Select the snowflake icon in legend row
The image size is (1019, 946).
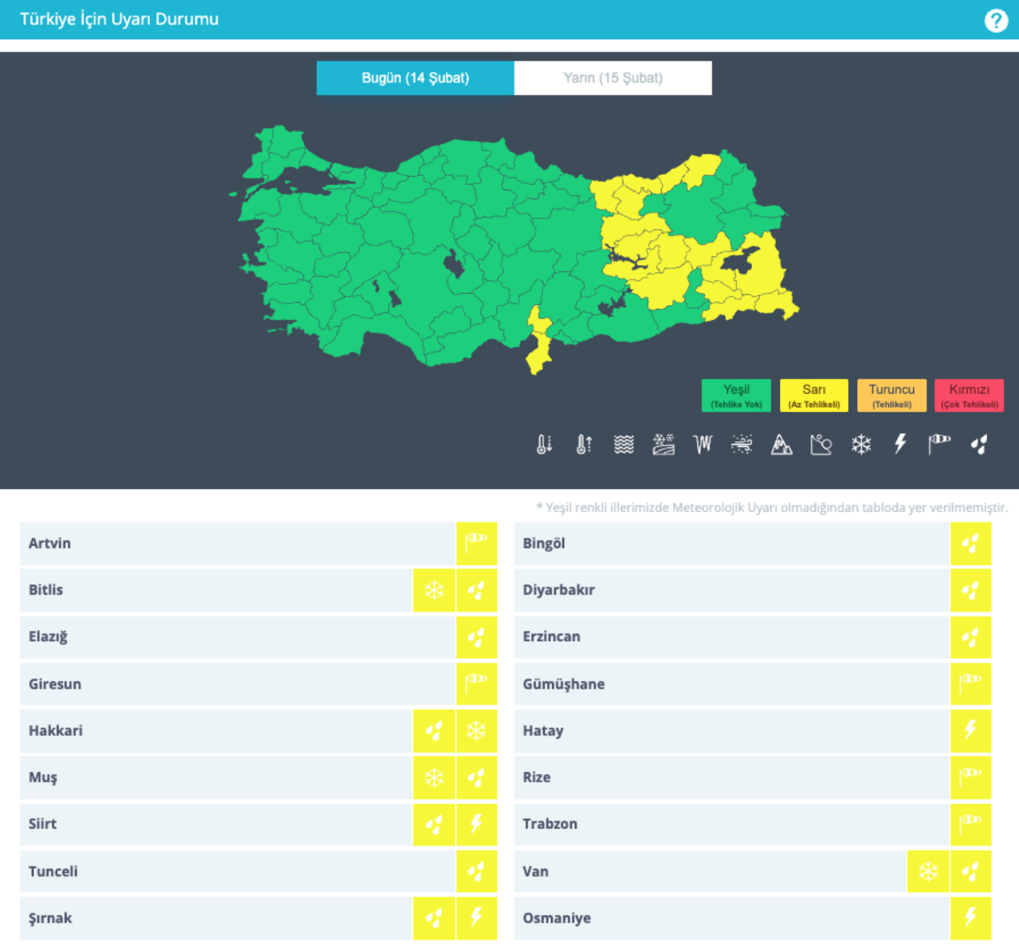(x=861, y=444)
